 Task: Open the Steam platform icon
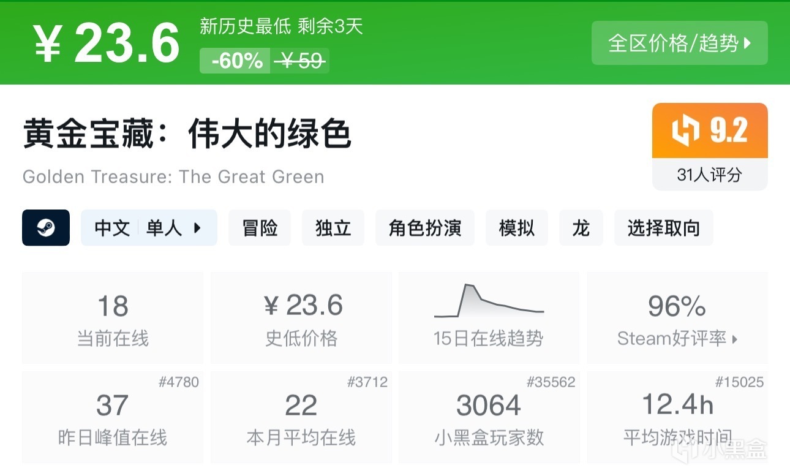tap(46, 228)
